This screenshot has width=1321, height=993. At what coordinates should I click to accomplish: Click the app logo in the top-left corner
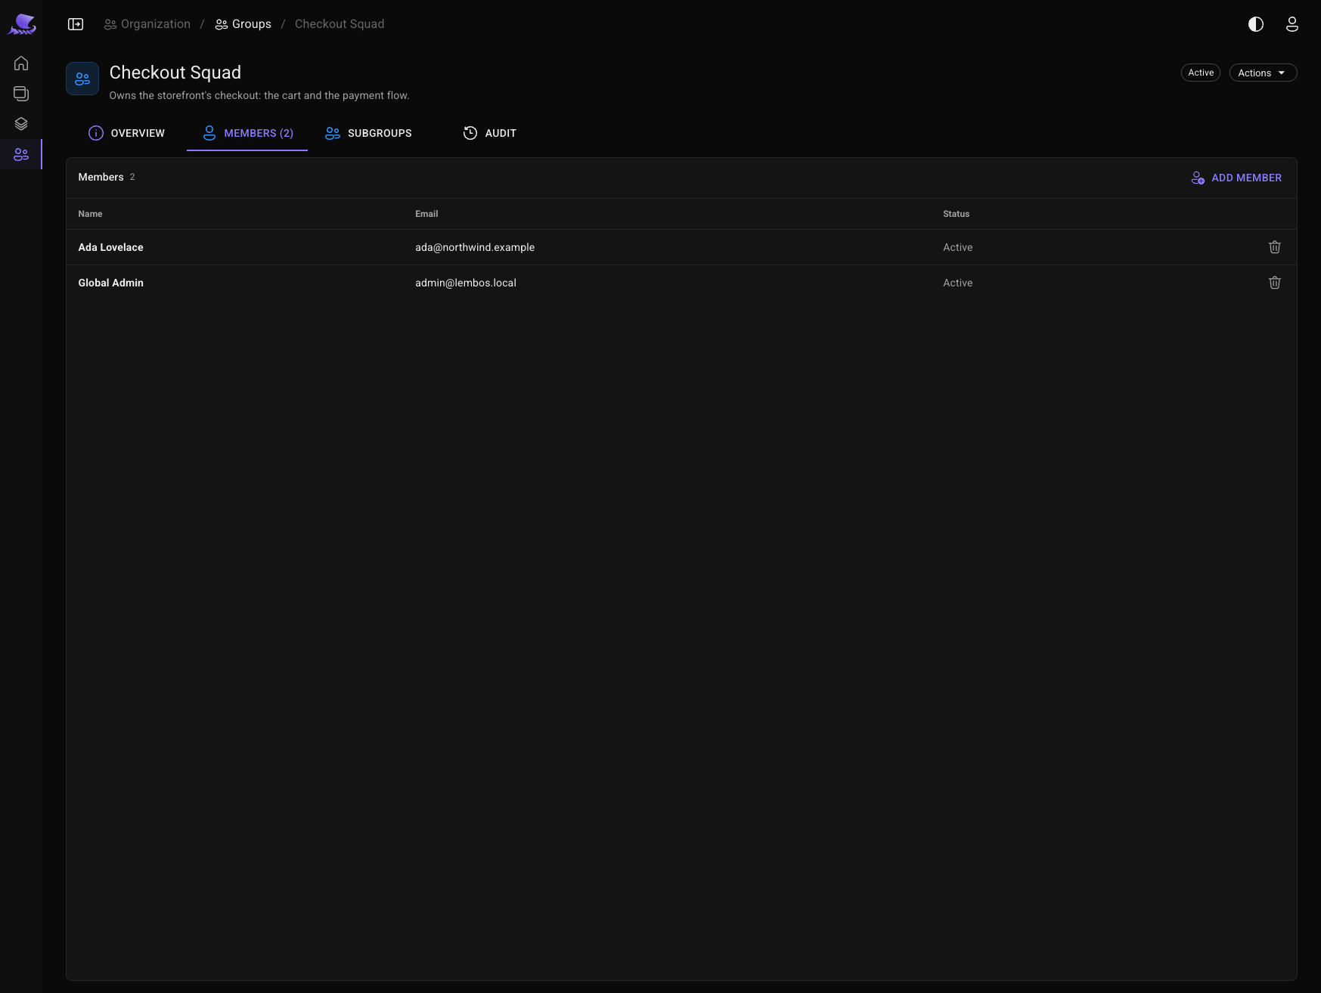pos(22,24)
